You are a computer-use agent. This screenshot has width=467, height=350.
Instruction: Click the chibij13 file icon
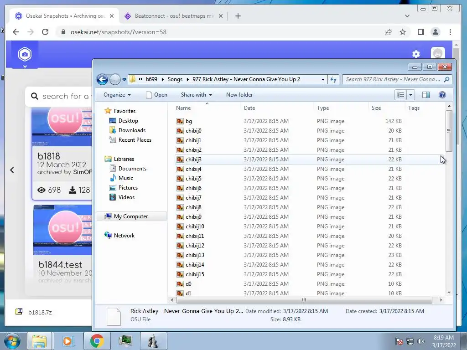point(180,255)
